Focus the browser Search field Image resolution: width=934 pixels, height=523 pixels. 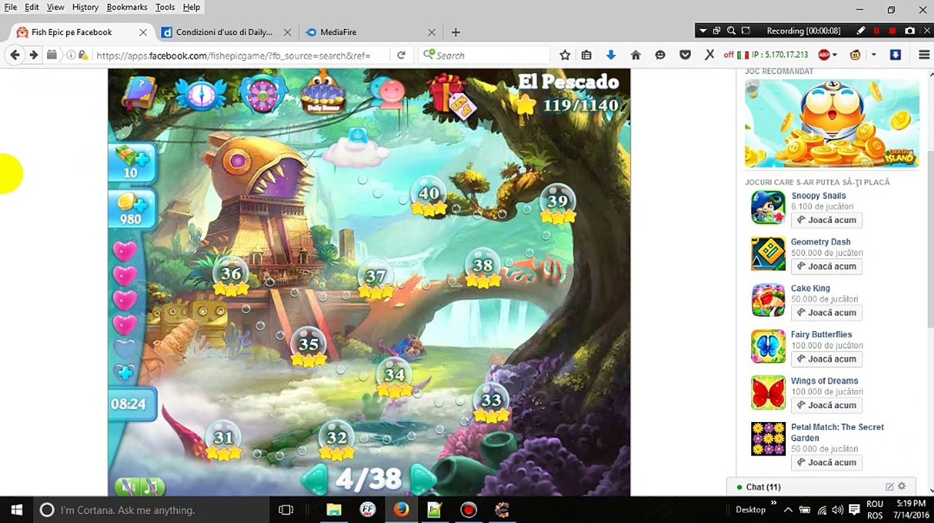click(x=484, y=55)
